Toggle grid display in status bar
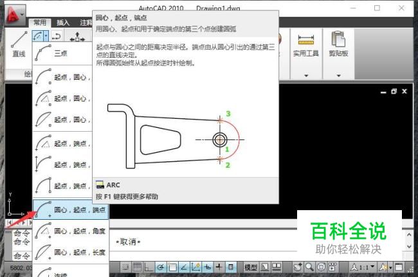 click(x=137, y=267)
